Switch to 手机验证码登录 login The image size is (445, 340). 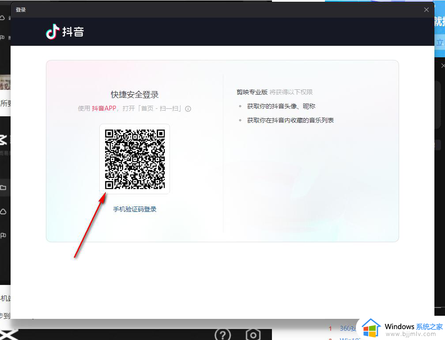pos(135,209)
